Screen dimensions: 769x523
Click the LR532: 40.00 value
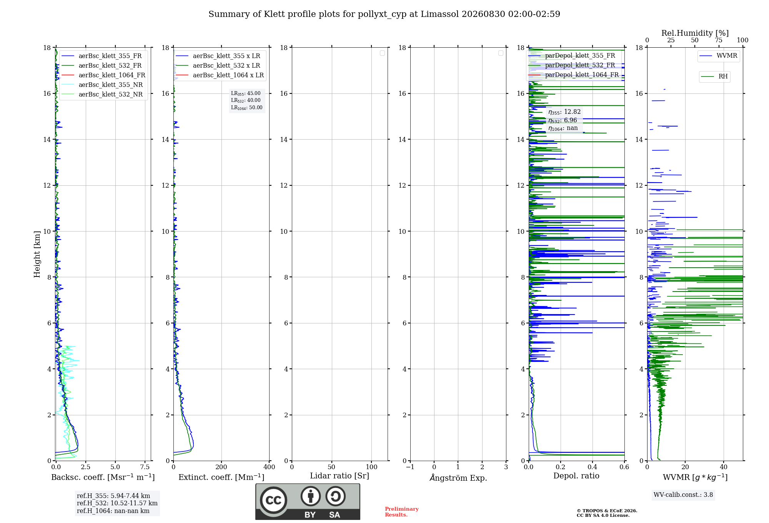[246, 100]
